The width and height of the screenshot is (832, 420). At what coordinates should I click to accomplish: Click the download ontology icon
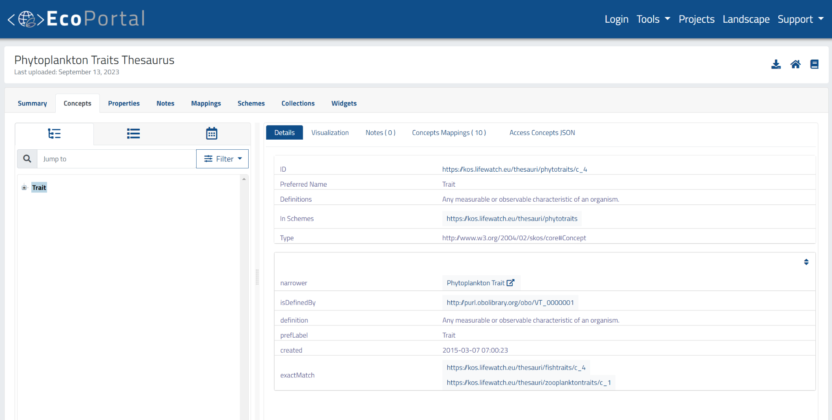[776, 64]
